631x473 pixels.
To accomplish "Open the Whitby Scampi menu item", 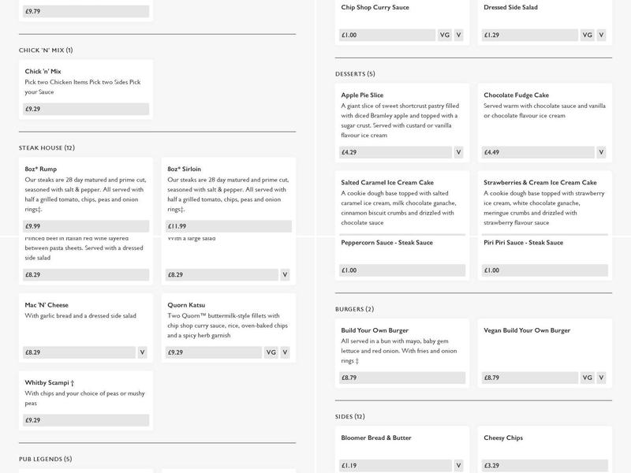I will [x=50, y=382].
